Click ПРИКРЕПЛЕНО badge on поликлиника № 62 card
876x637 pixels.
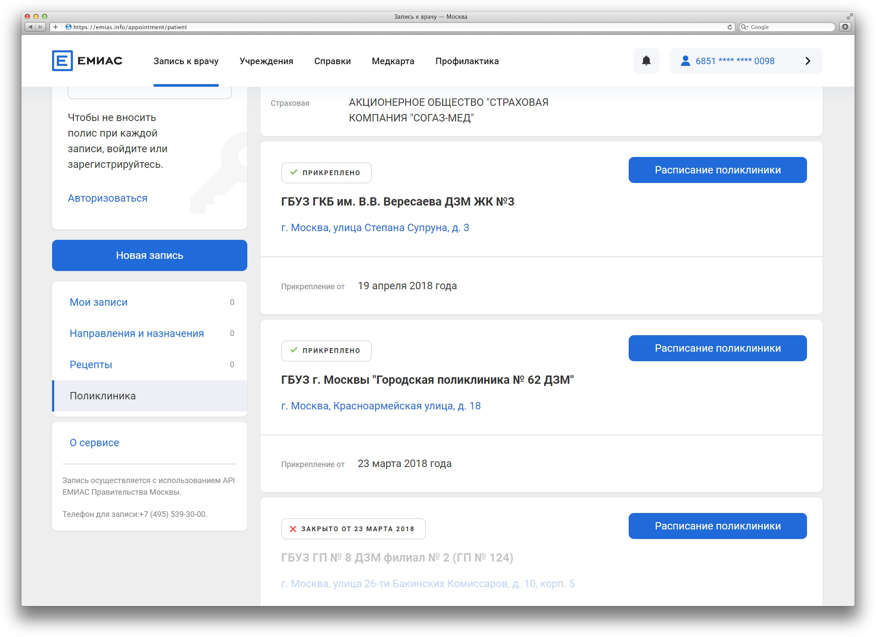pos(326,350)
